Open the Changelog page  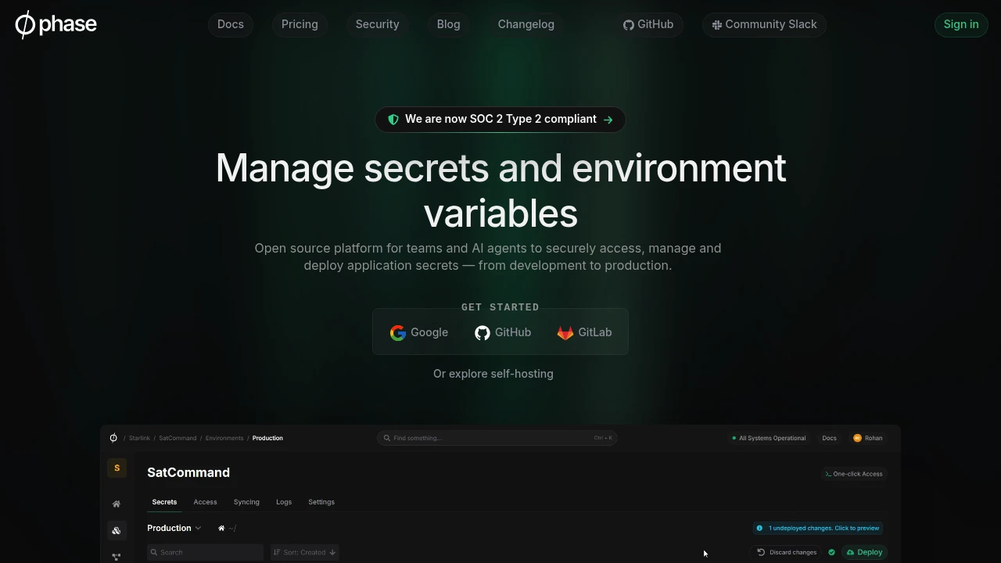[526, 24]
